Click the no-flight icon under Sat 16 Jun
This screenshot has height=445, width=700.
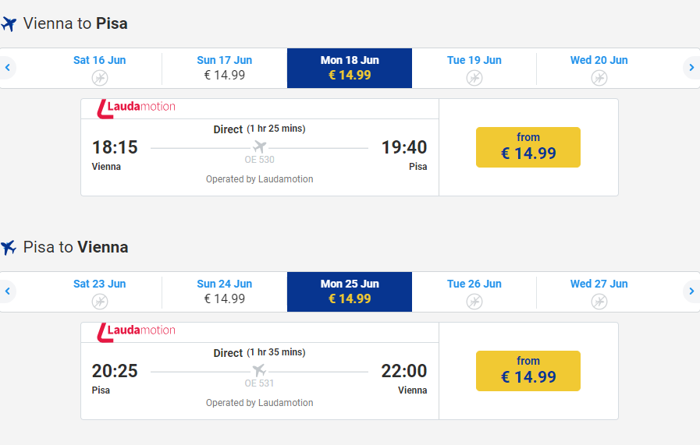pyautogui.click(x=100, y=77)
